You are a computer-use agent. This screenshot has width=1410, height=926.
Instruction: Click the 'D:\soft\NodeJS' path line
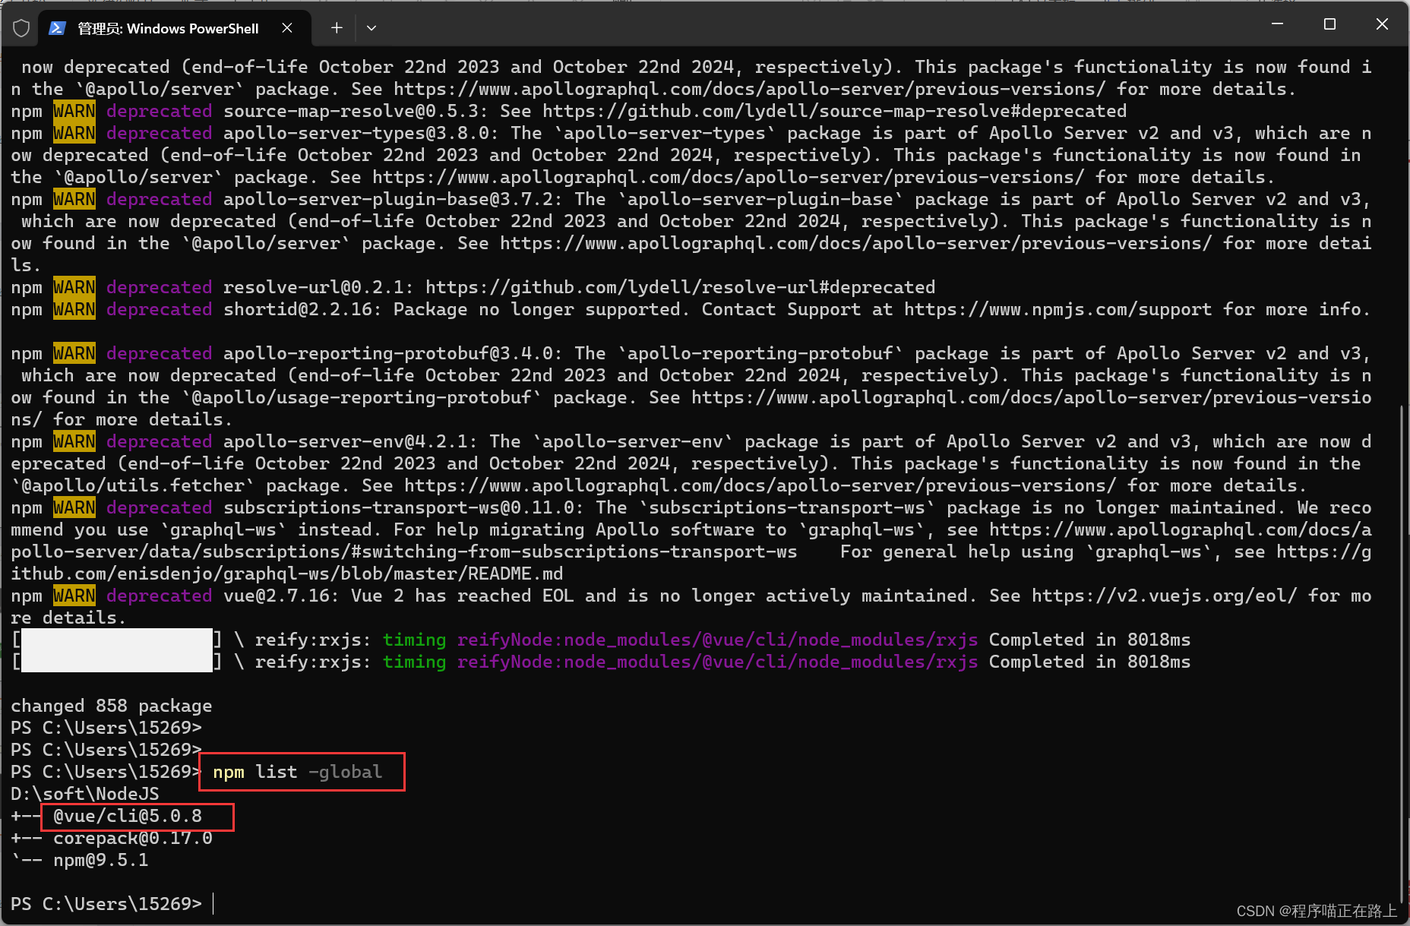85,794
